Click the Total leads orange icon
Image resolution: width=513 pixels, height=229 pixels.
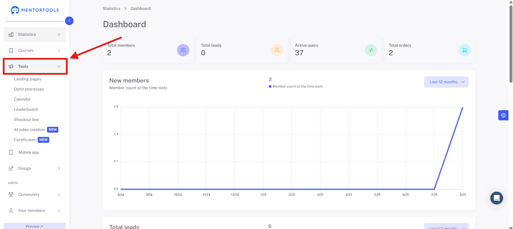tap(277, 50)
